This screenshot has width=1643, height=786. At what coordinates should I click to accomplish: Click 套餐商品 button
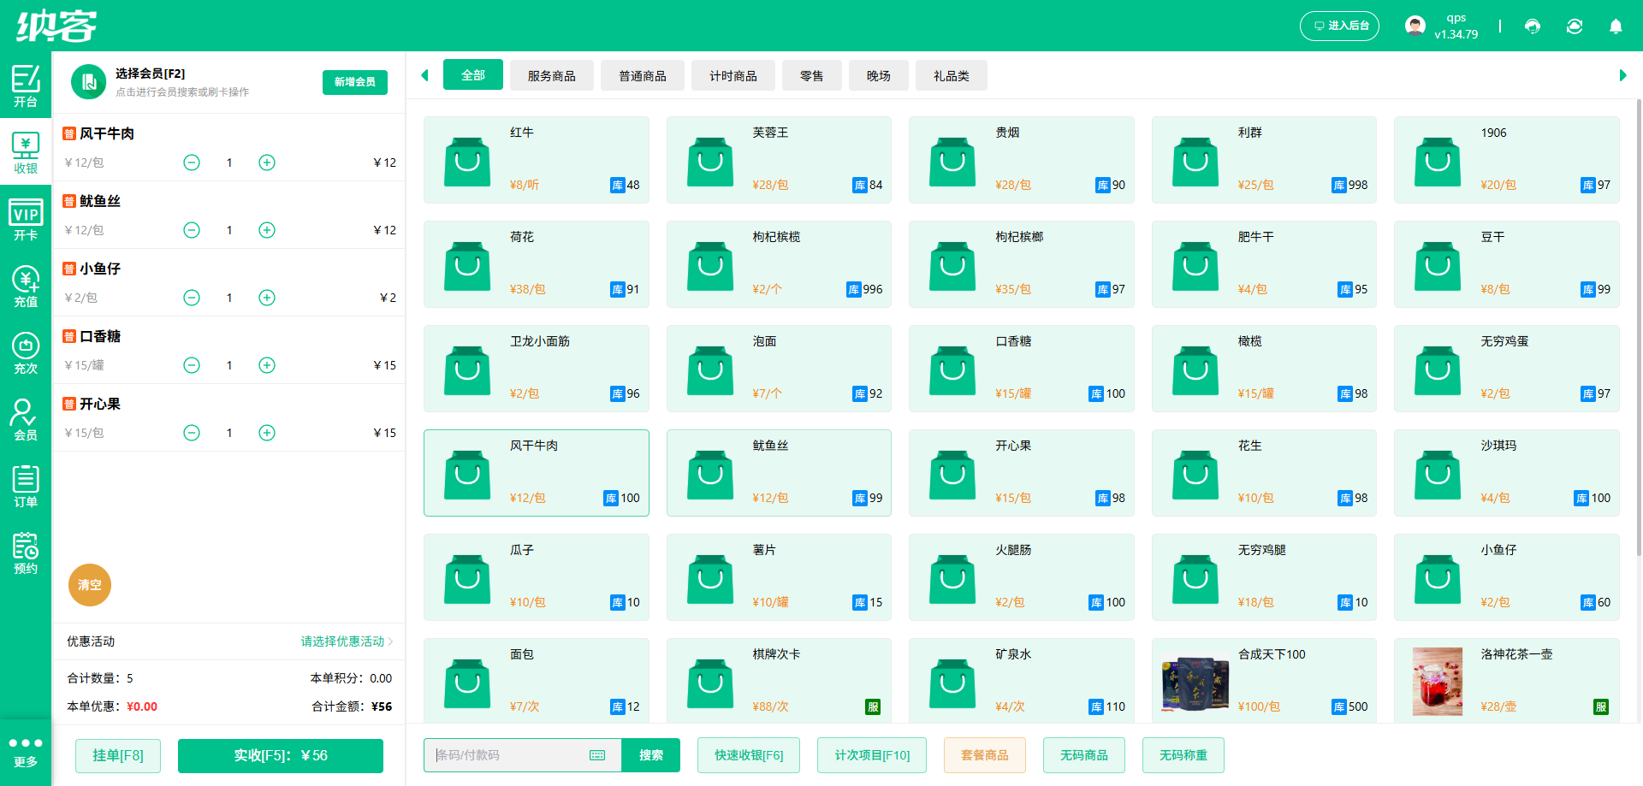985,755
